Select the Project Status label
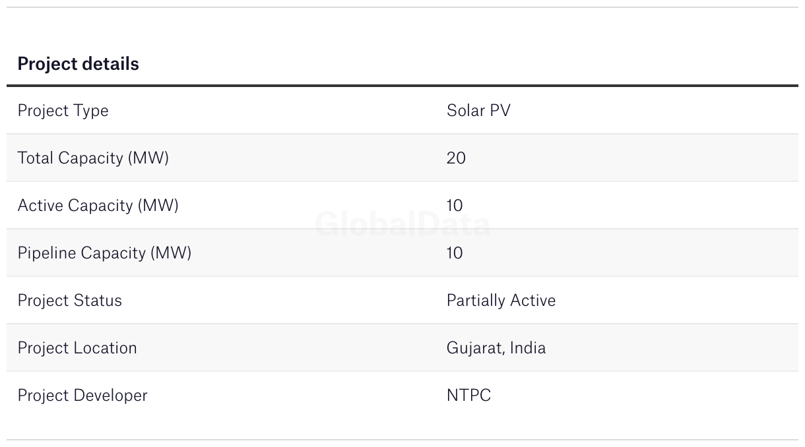Image resolution: width=805 pixels, height=447 pixels. 70,301
